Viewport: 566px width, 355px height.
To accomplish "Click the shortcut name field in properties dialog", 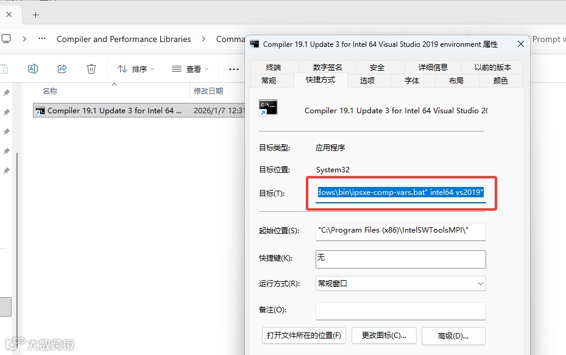I will 395,111.
